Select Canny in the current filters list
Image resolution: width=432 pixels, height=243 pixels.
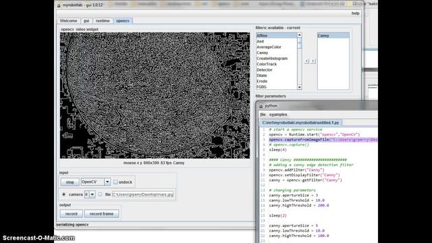(x=333, y=36)
